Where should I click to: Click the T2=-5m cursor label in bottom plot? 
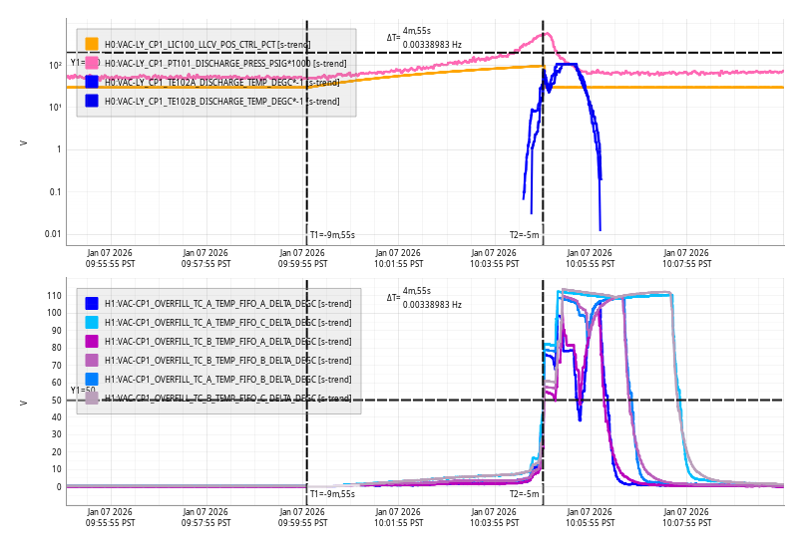click(x=525, y=494)
